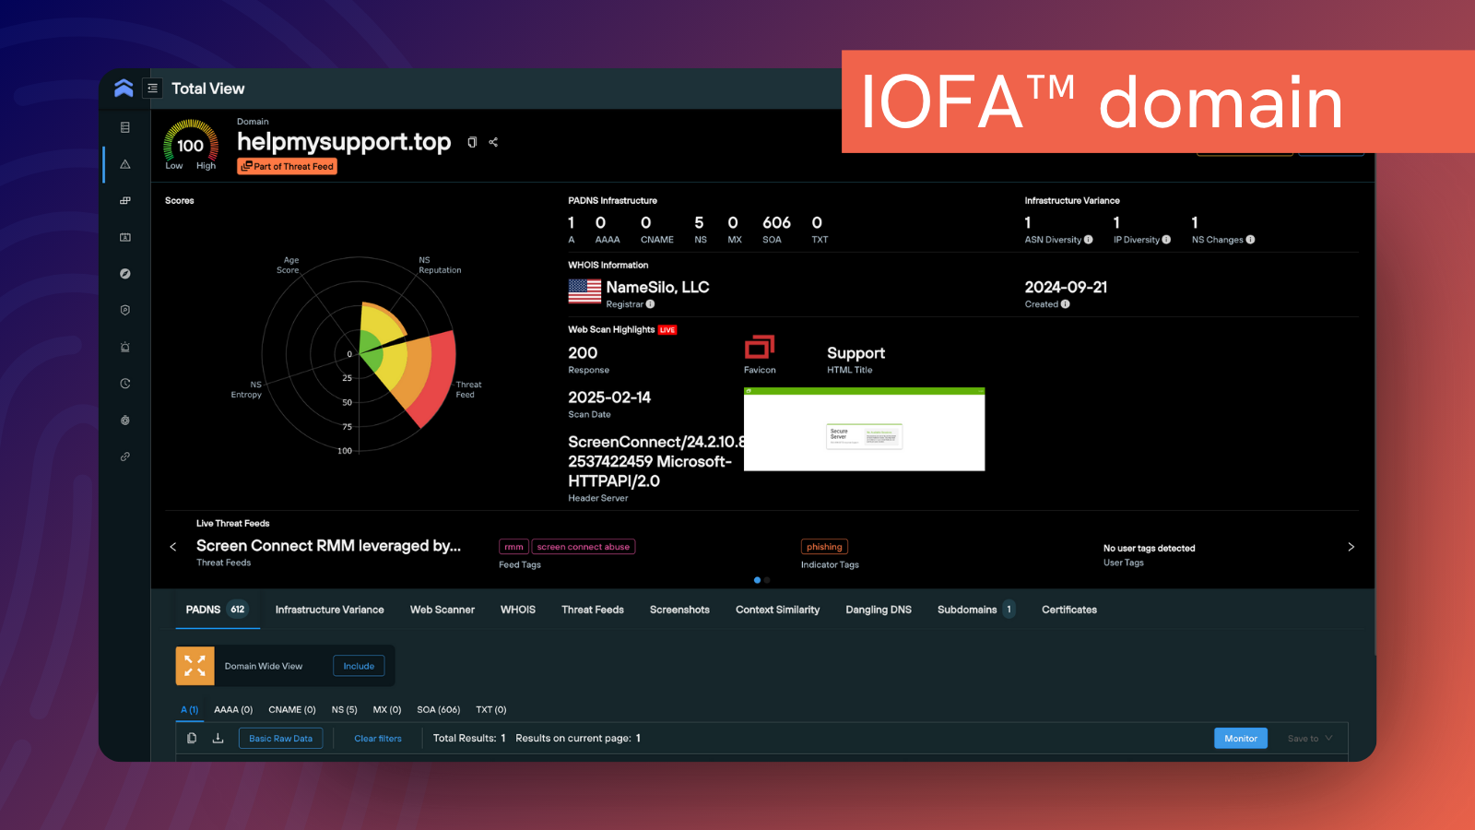The image size is (1475, 830).
Task: Click the ASN Diversity info icon
Action: pyautogui.click(x=1089, y=240)
